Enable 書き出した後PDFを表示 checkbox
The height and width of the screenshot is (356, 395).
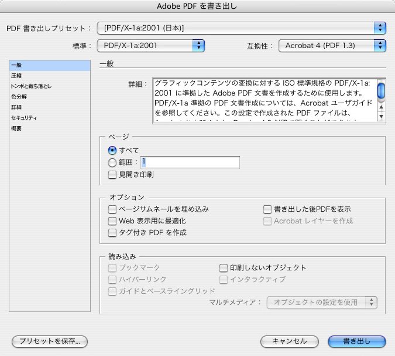point(267,209)
